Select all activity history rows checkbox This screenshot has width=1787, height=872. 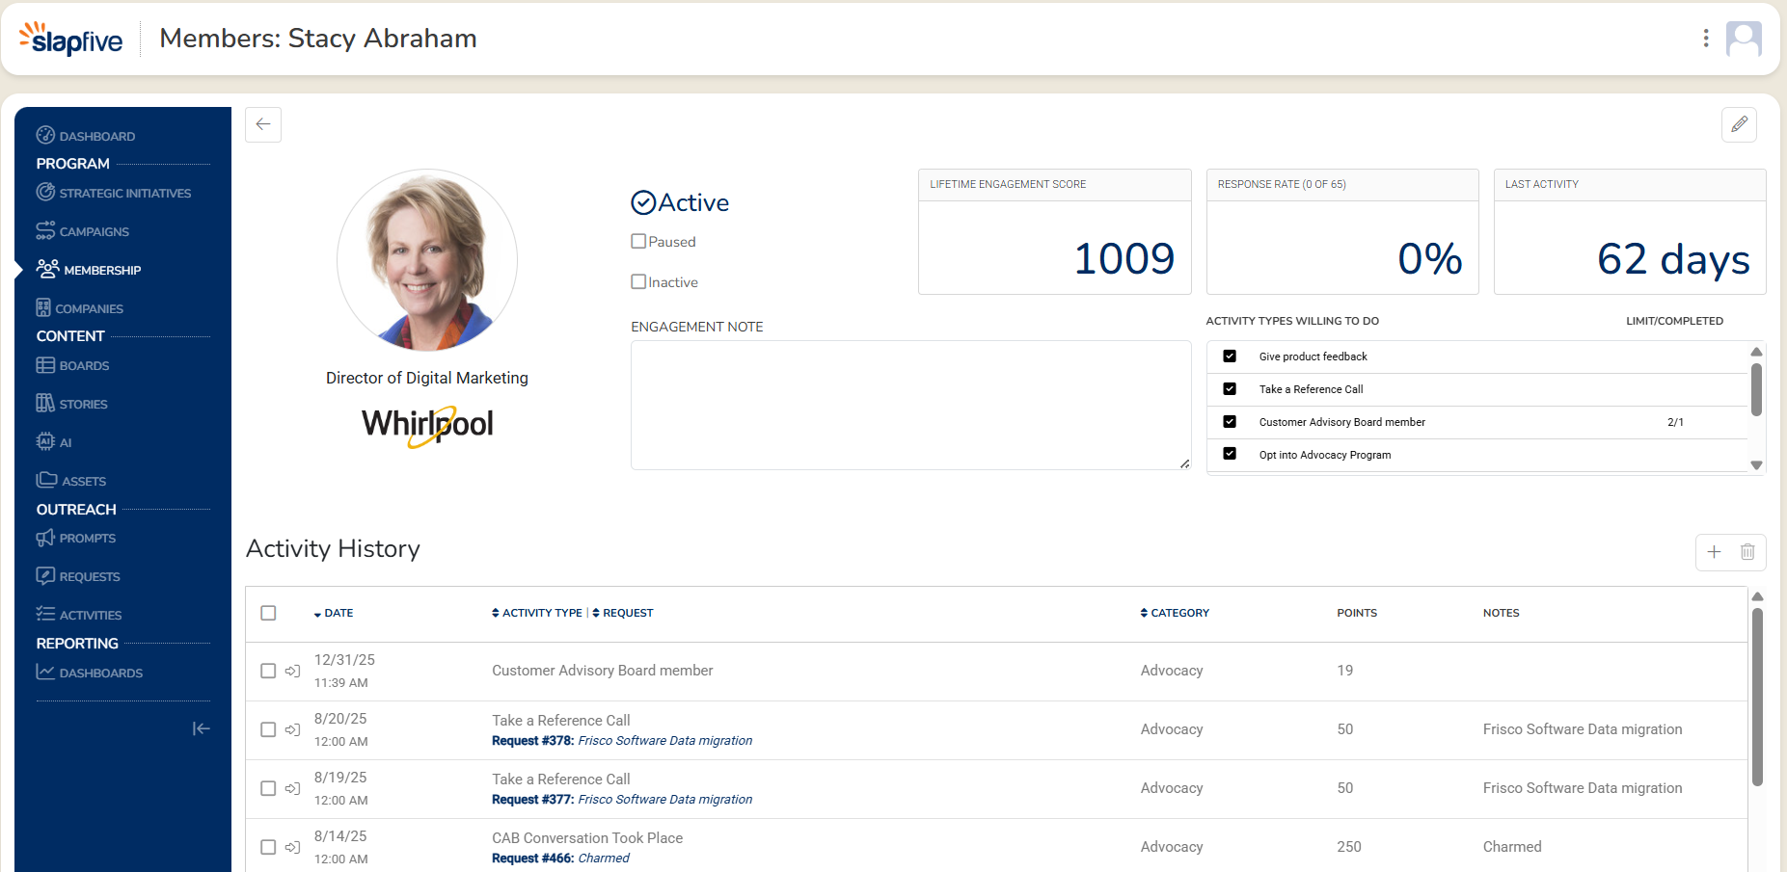point(268,613)
